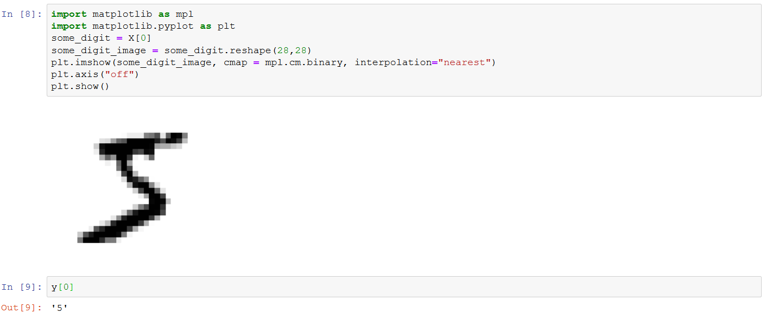
Task: Click the Out[9] output prompt
Action: pyautogui.click(x=22, y=308)
